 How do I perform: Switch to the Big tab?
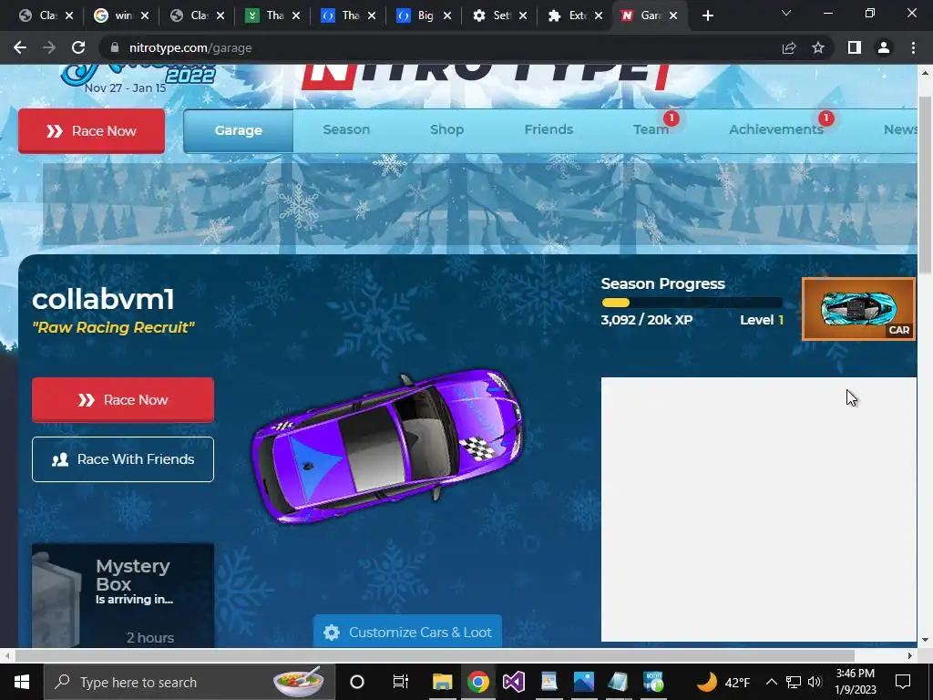(417, 15)
